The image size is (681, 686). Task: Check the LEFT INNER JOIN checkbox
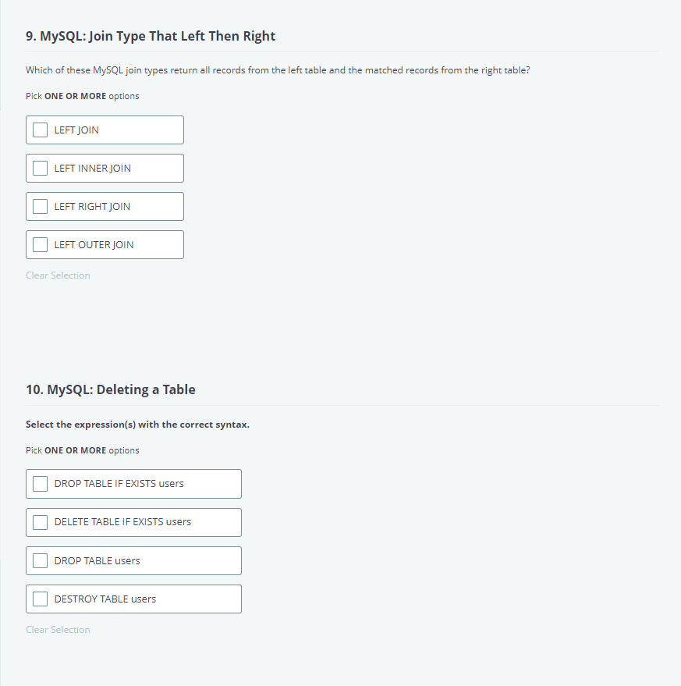40,168
